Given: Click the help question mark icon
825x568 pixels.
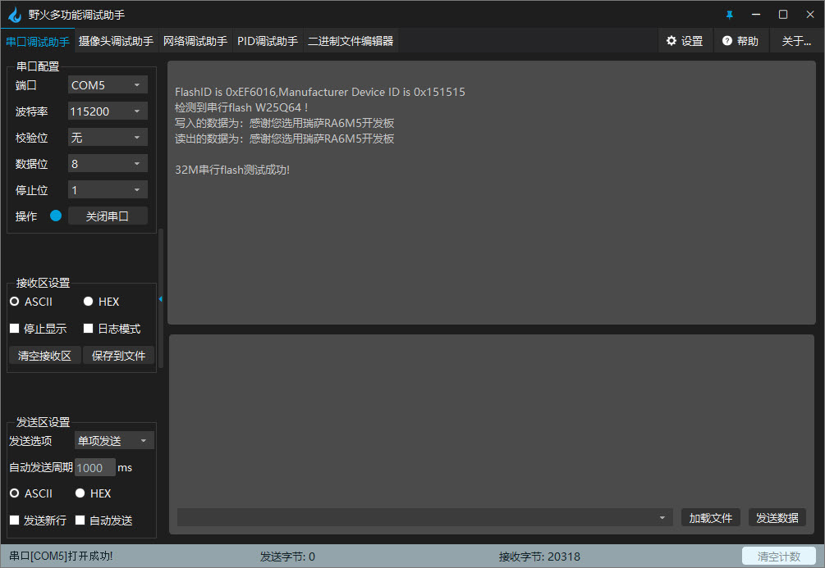Looking at the screenshot, I should (x=726, y=41).
